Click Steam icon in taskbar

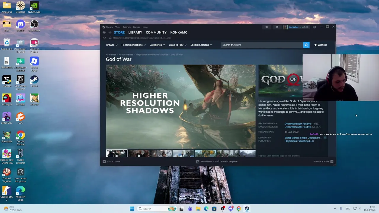click(x=247, y=209)
